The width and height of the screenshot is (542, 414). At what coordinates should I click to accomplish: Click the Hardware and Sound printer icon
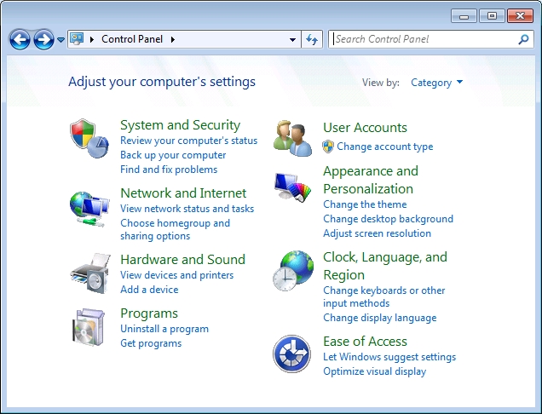90,273
